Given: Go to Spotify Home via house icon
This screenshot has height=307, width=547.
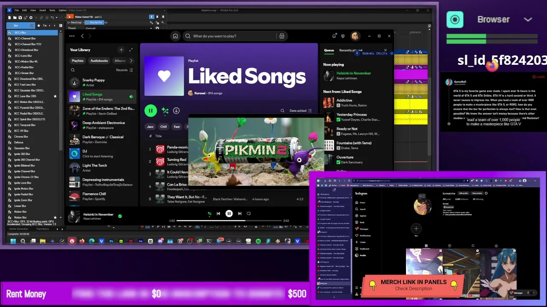Looking at the screenshot, I should [x=175, y=36].
